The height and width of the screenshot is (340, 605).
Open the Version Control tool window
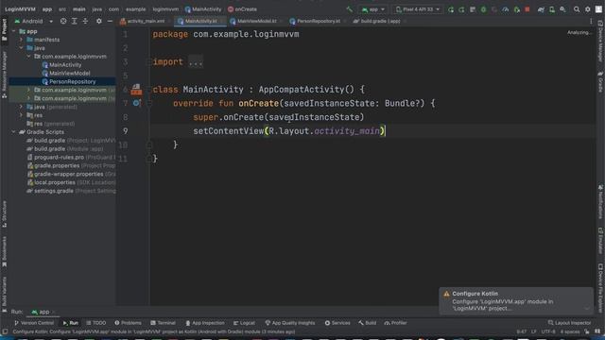coord(34,323)
